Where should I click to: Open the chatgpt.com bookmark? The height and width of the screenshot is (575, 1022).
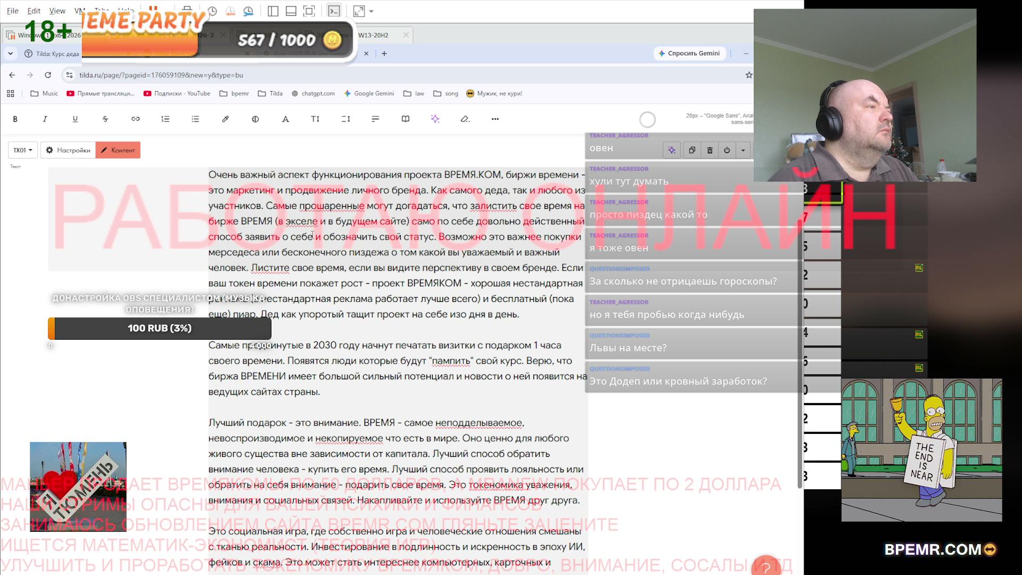coord(314,94)
